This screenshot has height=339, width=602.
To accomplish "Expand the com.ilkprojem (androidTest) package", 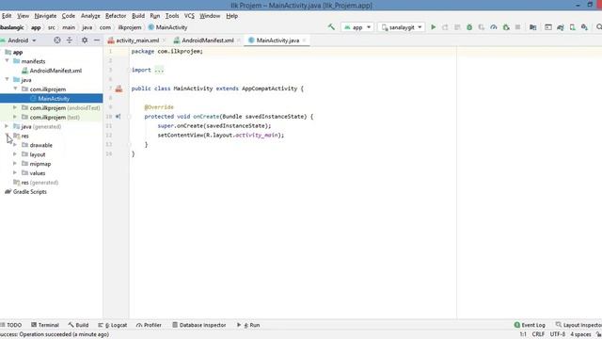I will [15, 107].
